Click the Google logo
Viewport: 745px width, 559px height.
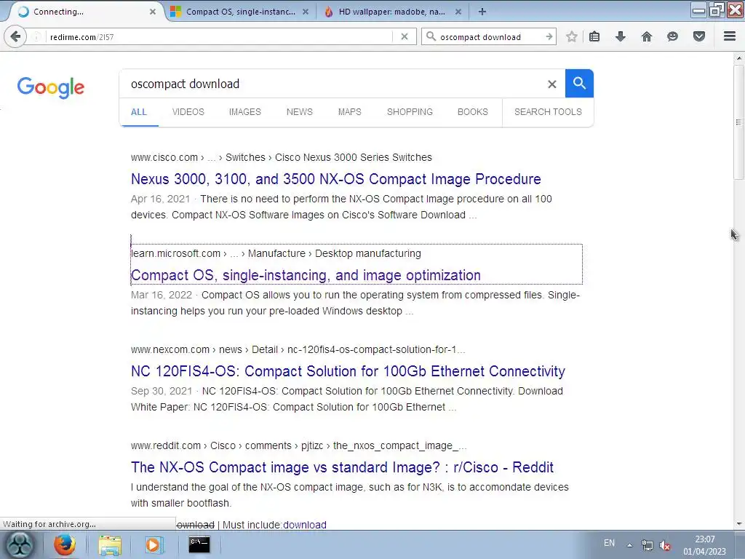point(51,87)
